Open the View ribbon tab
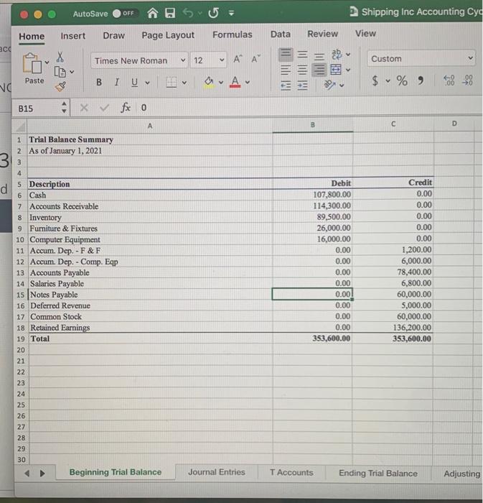The height and width of the screenshot is (503, 483). [365, 33]
